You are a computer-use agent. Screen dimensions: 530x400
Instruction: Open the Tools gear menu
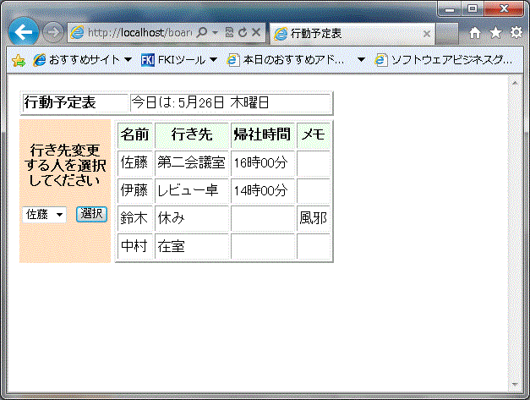(x=516, y=33)
